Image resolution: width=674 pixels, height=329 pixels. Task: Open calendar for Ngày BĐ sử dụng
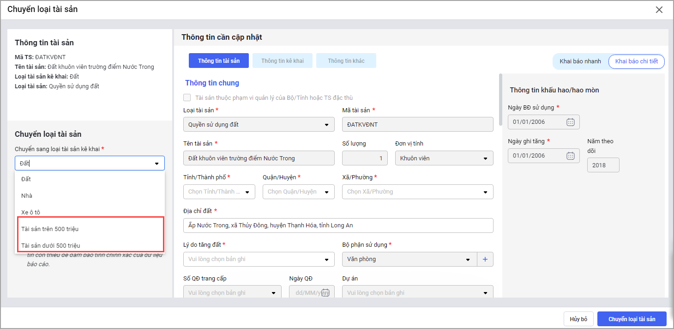[x=570, y=122]
